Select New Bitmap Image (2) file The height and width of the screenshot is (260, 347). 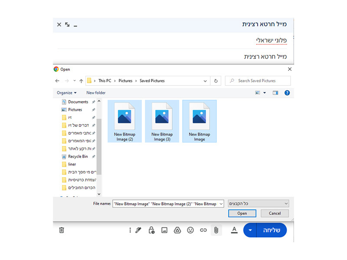click(x=124, y=121)
